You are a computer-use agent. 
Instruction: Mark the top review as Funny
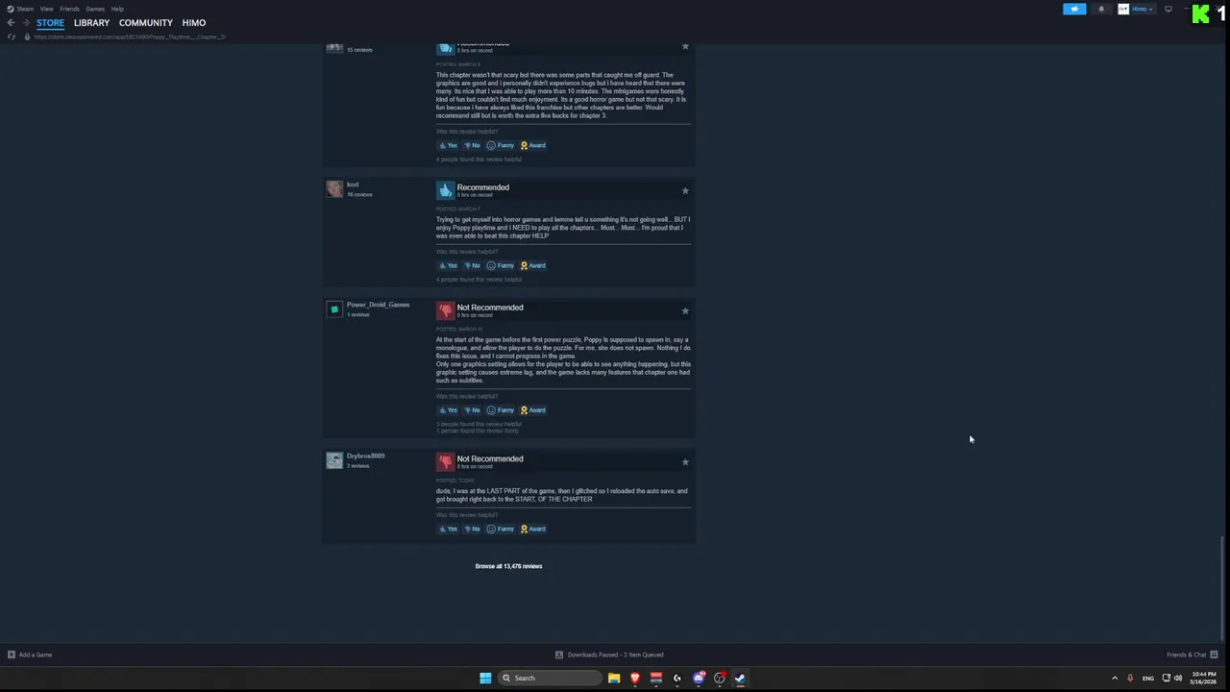[501, 145]
